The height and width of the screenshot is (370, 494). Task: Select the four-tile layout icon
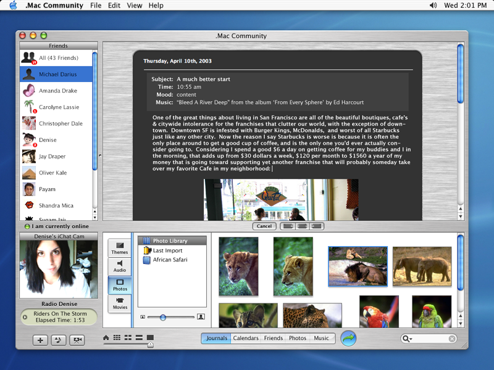[128, 337]
